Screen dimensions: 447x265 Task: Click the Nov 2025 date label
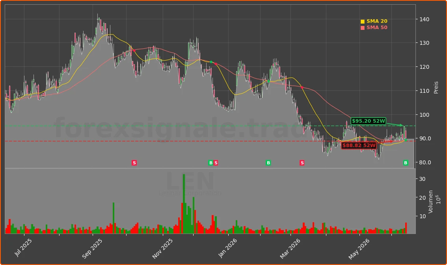click(x=162, y=248)
